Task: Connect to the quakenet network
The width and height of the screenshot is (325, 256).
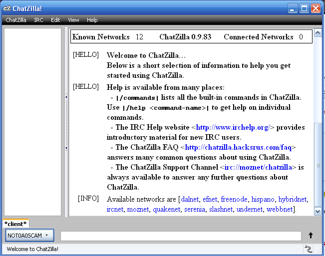Action: coord(166,209)
